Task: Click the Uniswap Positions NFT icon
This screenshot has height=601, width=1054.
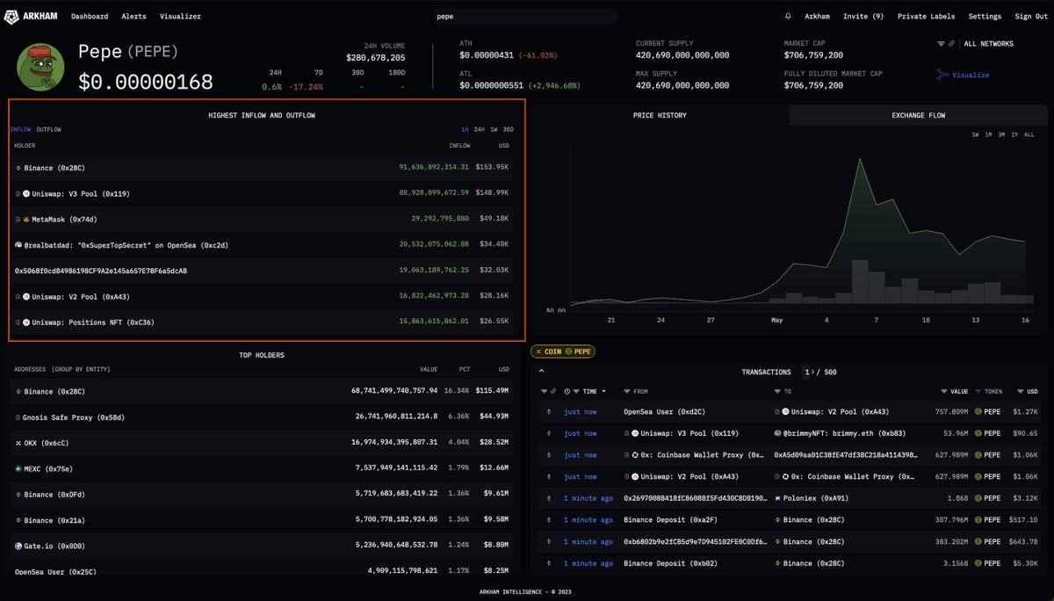Action: (26, 322)
